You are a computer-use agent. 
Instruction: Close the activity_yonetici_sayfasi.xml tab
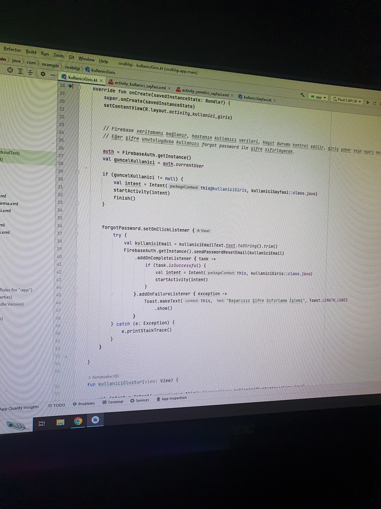[x=232, y=95]
